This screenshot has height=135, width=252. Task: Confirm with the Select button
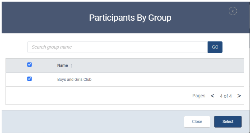[228, 121]
